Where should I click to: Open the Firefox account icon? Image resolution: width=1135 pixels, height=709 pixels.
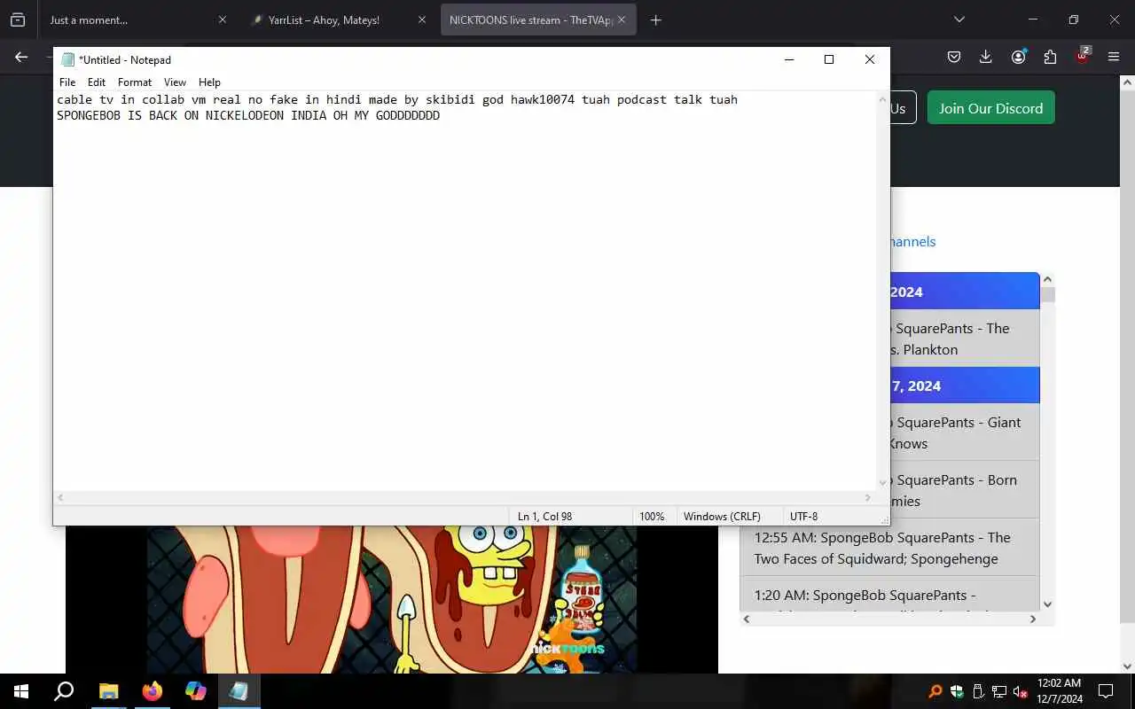pyautogui.click(x=1018, y=57)
